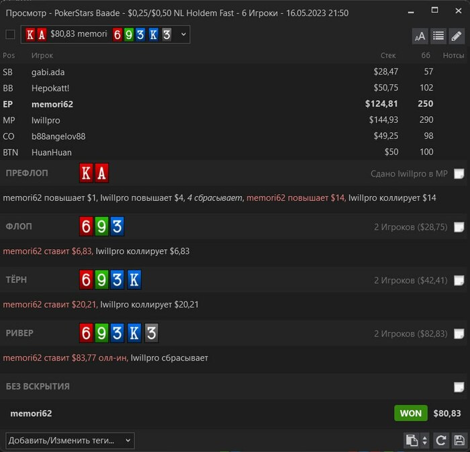Screen dimensions: 470x452
Task: Click 'memori62 ставит $6,83' action
Action: tap(48, 251)
